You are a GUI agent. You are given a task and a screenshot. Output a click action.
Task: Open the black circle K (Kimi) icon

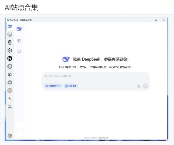[10, 58]
